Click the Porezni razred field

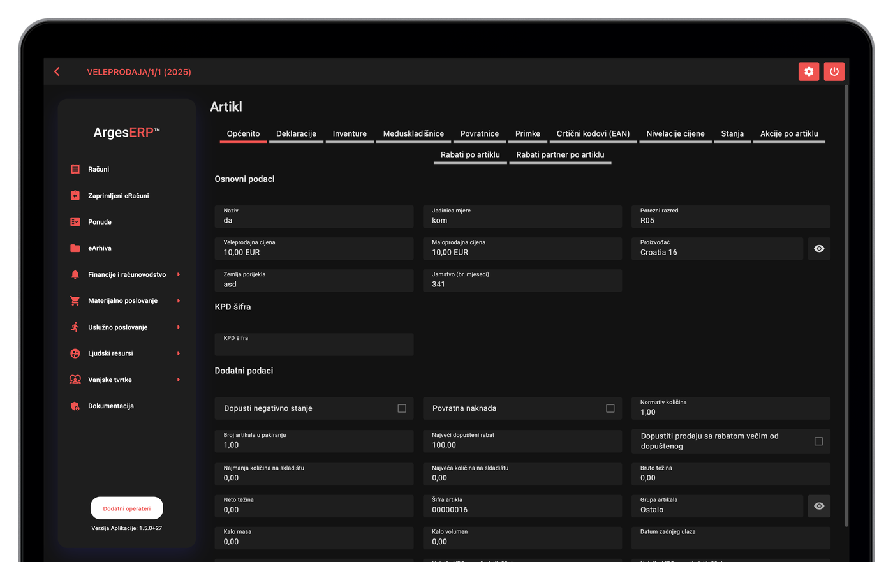(x=731, y=216)
